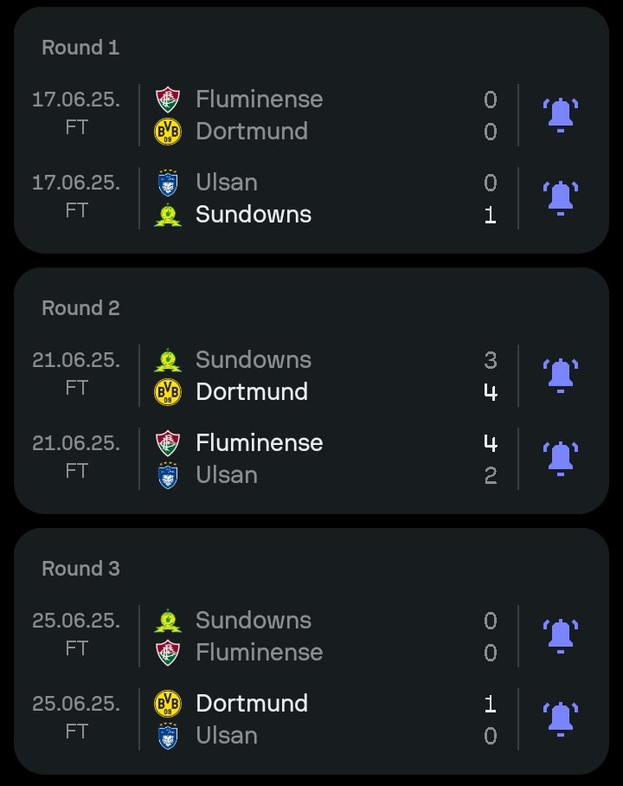The height and width of the screenshot is (786, 623).
Task: Open Fluminense team in Round 2 match
Action: click(x=259, y=443)
